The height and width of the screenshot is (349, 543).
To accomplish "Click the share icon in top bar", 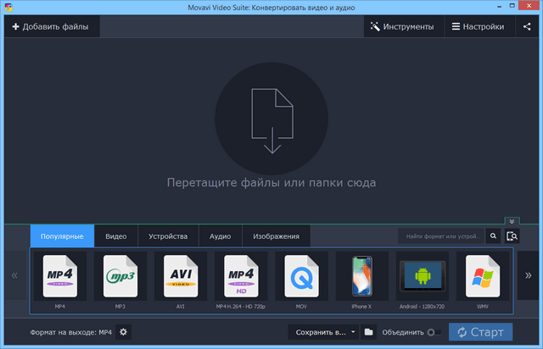I will click(527, 26).
